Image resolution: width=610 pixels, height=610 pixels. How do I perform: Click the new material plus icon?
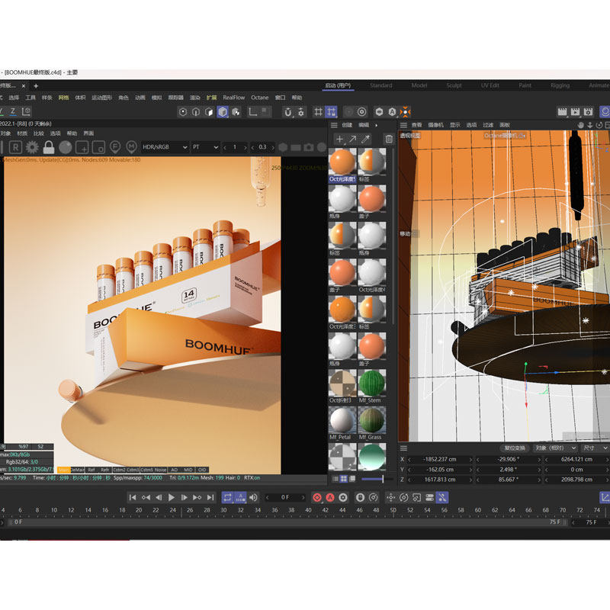pyautogui.click(x=339, y=140)
